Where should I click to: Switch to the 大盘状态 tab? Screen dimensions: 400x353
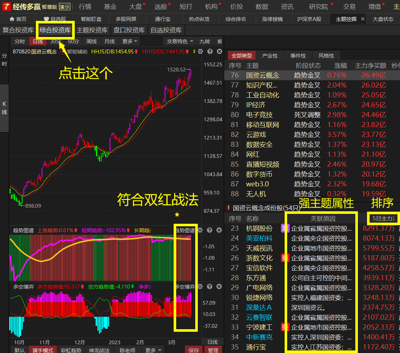[383, 19]
